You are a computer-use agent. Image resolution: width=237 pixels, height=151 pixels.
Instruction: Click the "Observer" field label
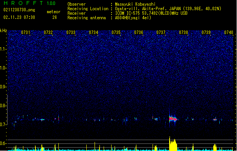(x=76, y=4)
